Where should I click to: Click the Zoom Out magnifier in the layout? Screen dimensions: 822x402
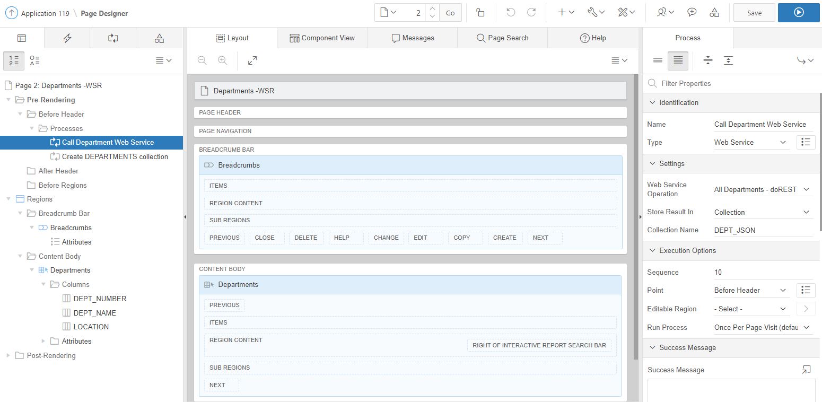[202, 61]
